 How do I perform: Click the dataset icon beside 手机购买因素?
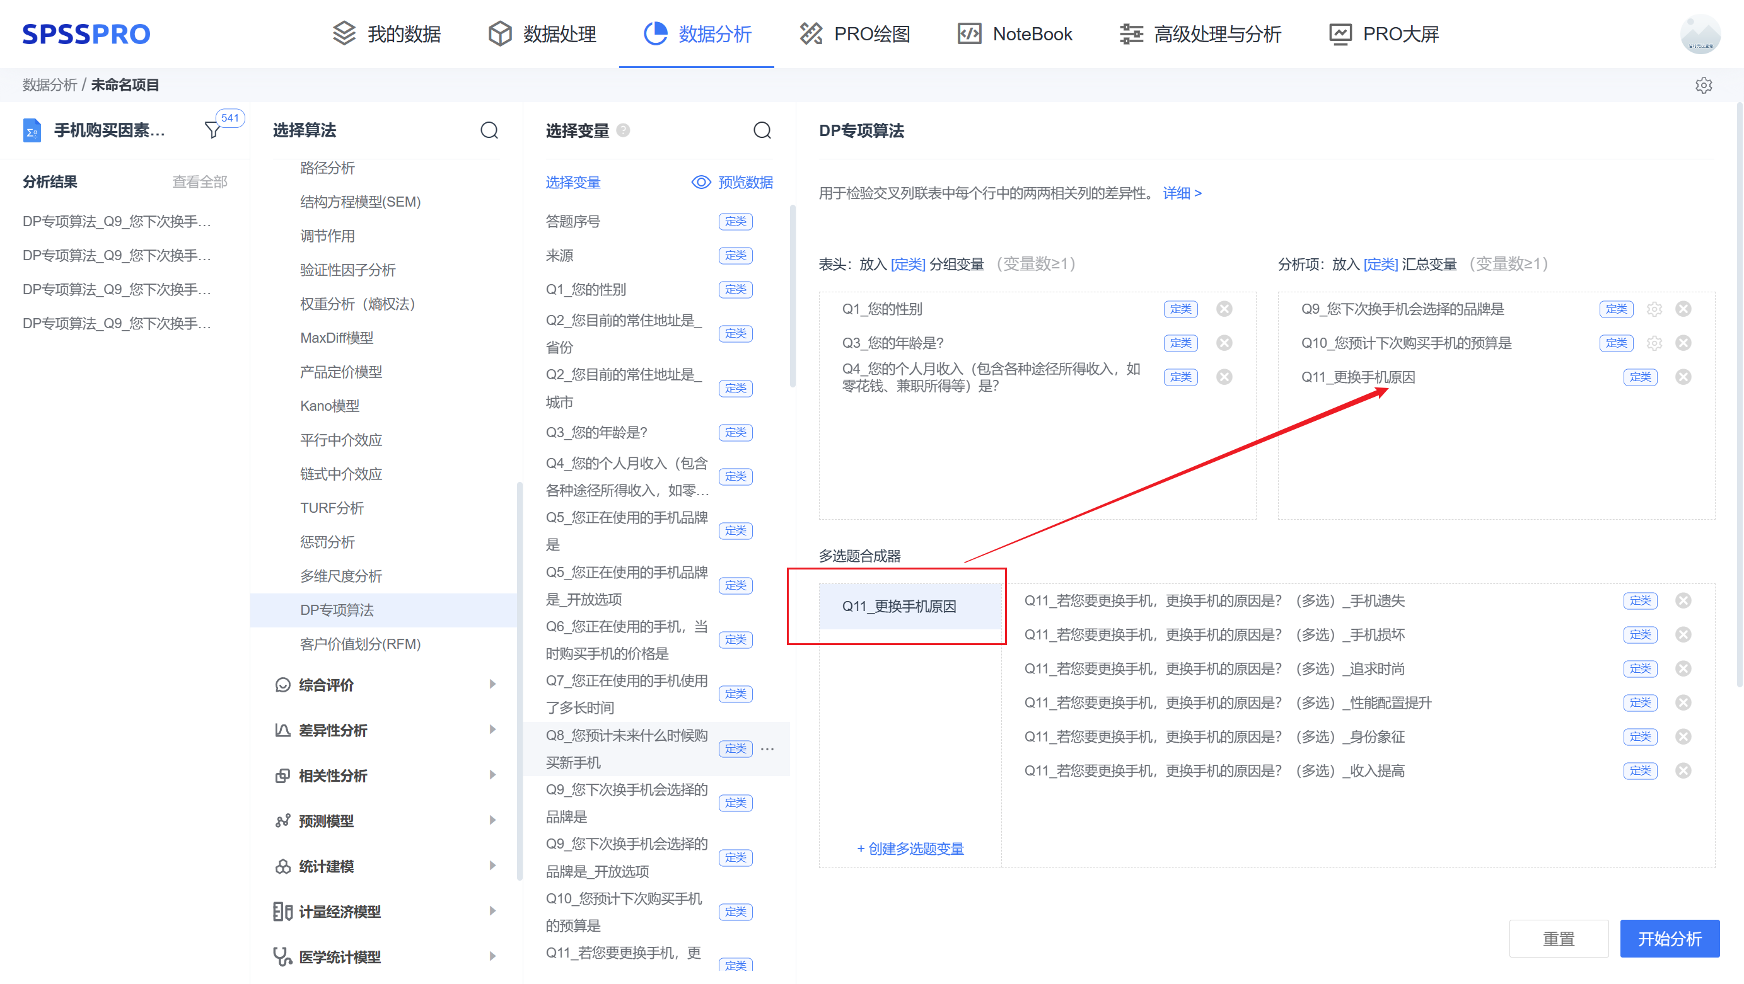(30, 130)
